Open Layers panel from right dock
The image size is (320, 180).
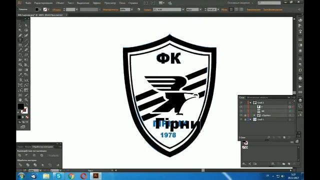coord(300,100)
